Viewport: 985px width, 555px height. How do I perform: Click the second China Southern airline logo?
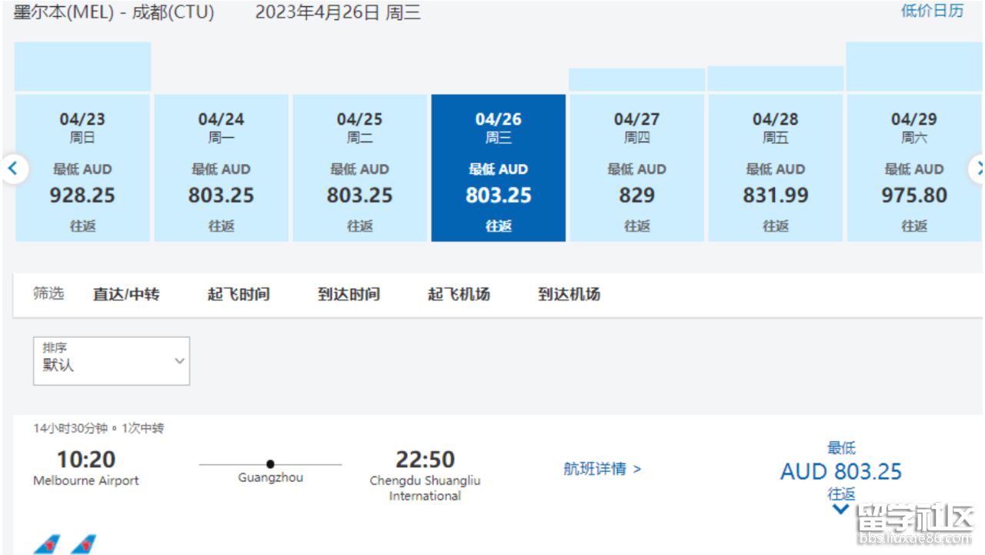tap(83, 544)
